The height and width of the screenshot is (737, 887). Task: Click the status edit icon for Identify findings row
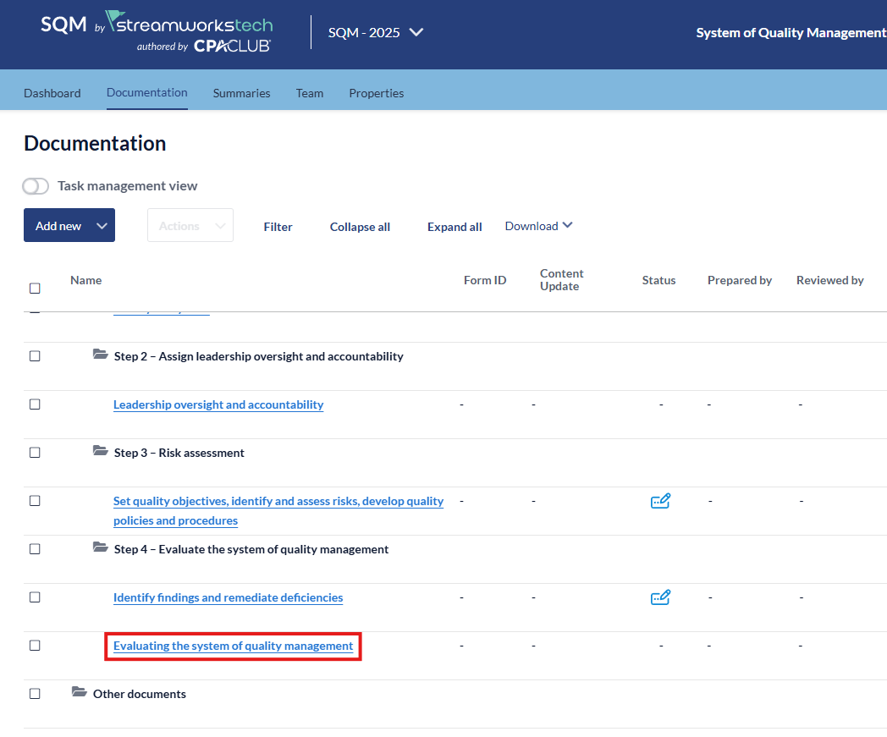(660, 597)
